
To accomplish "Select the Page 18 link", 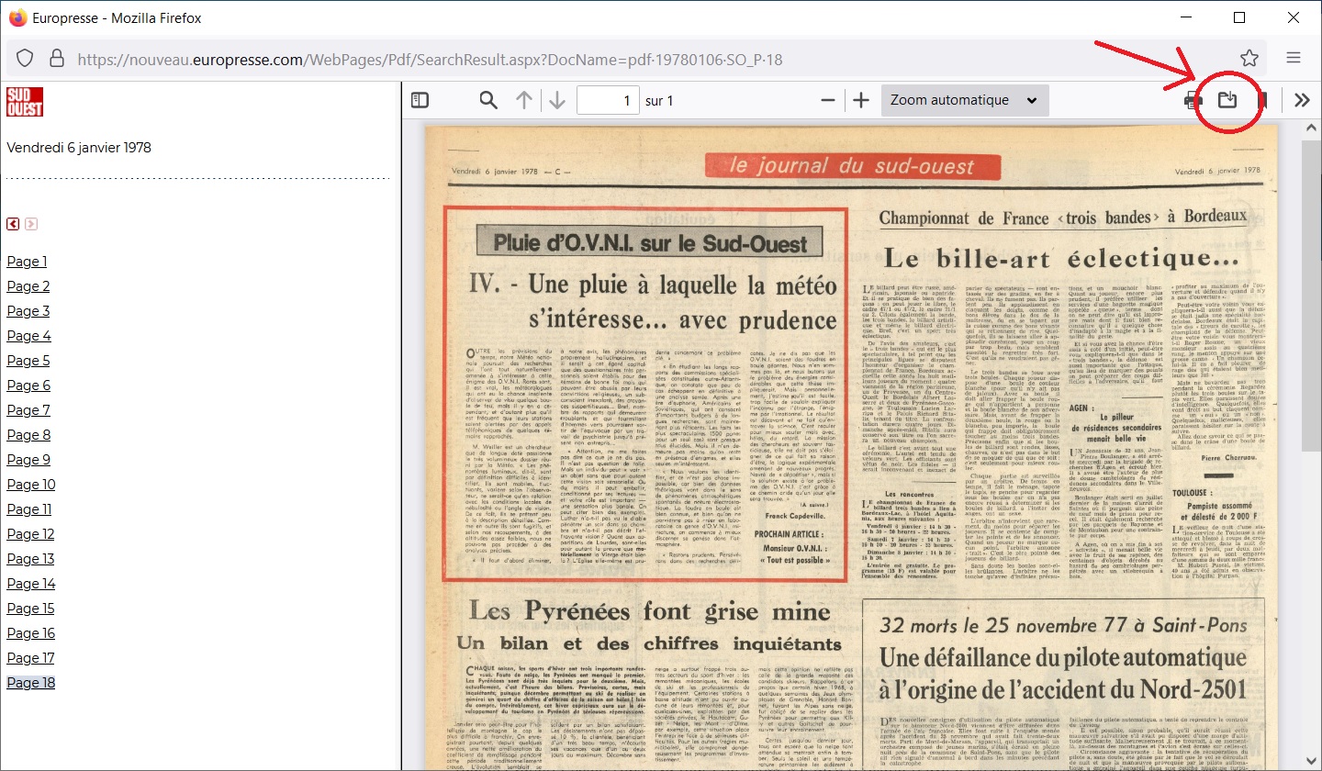I will 31,683.
